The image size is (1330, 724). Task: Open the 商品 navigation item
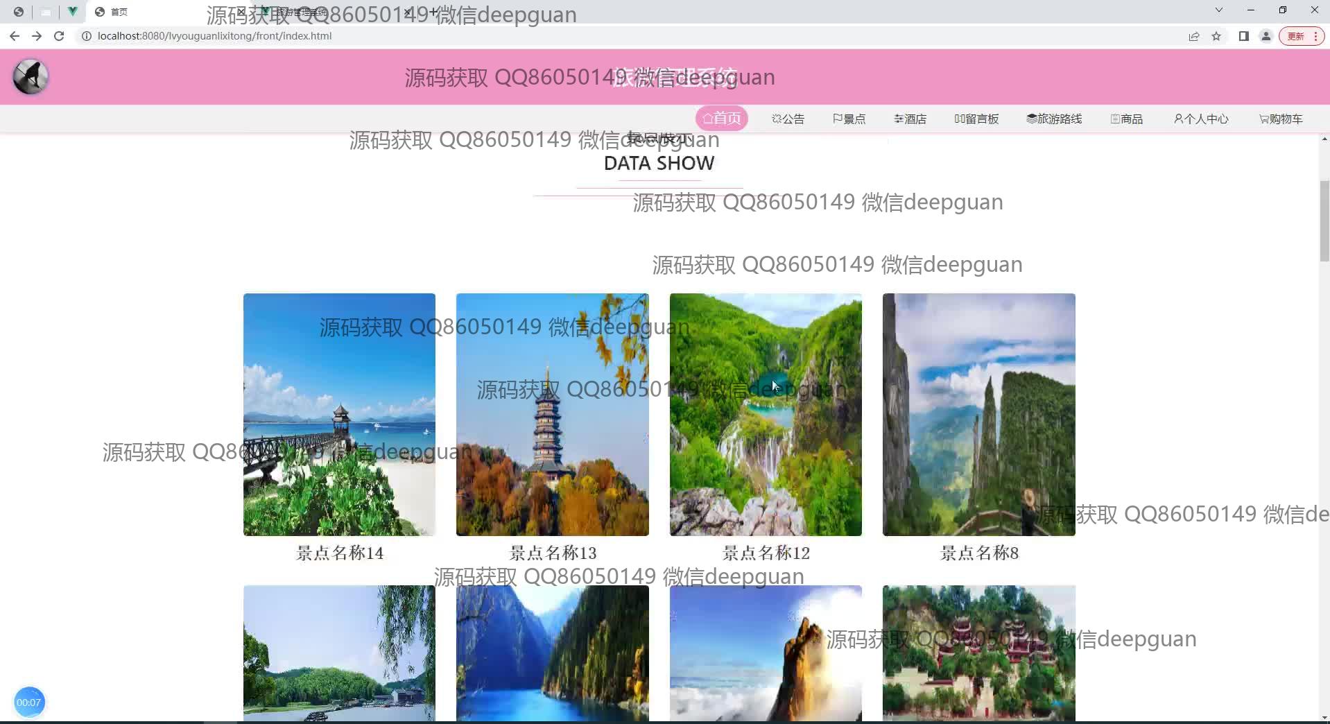[x=1126, y=119]
